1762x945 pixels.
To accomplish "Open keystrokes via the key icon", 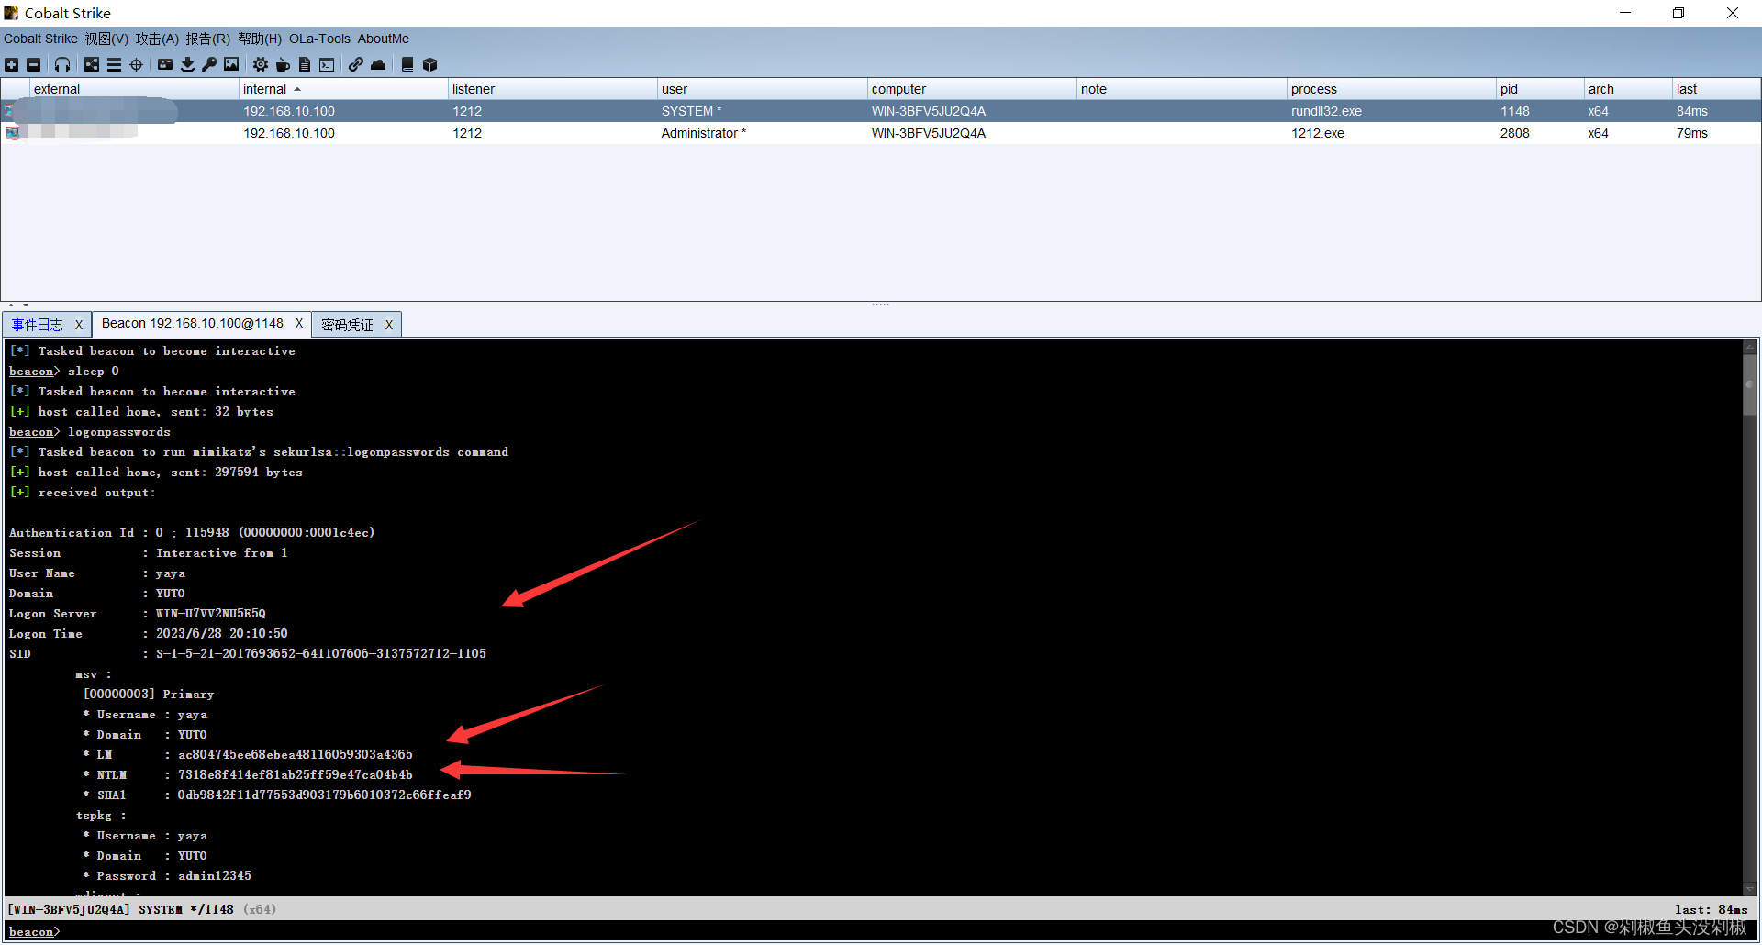I will click(209, 64).
